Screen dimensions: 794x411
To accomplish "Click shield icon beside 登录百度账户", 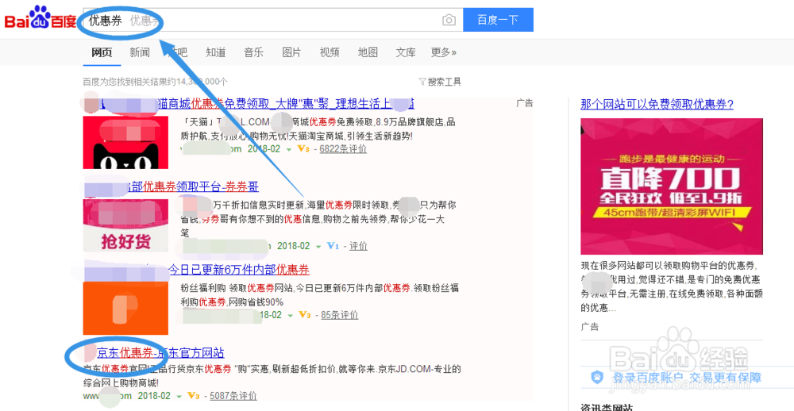I will (x=598, y=377).
